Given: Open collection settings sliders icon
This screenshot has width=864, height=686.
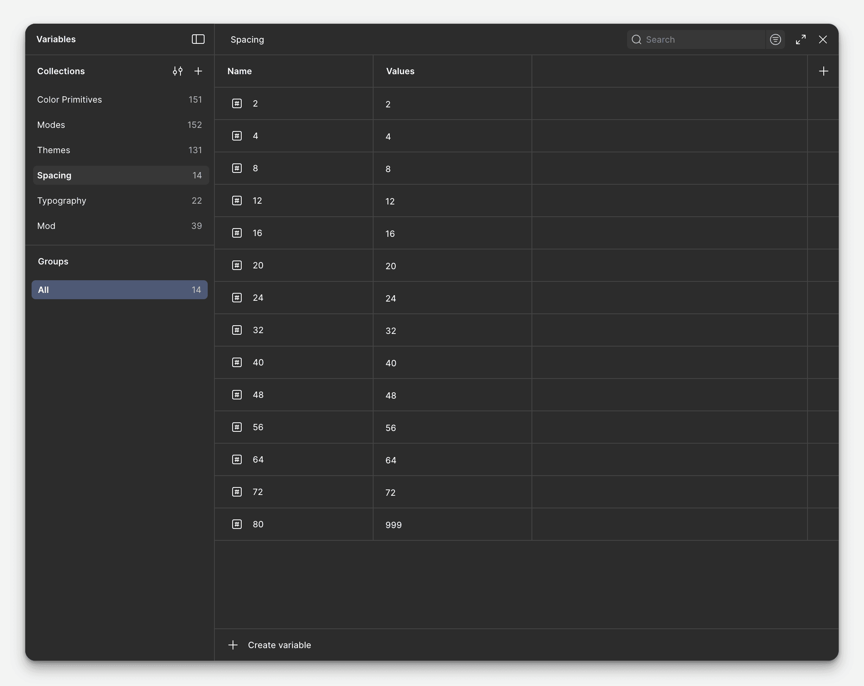Looking at the screenshot, I should (178, 71).
